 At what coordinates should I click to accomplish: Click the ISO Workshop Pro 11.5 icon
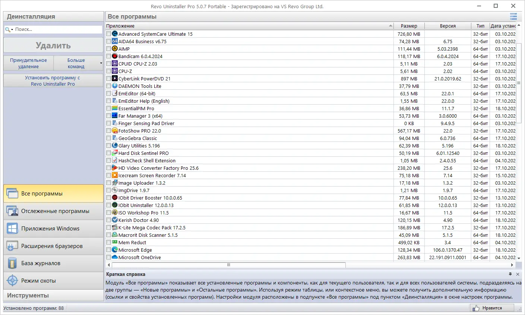(x=115, y=213)
